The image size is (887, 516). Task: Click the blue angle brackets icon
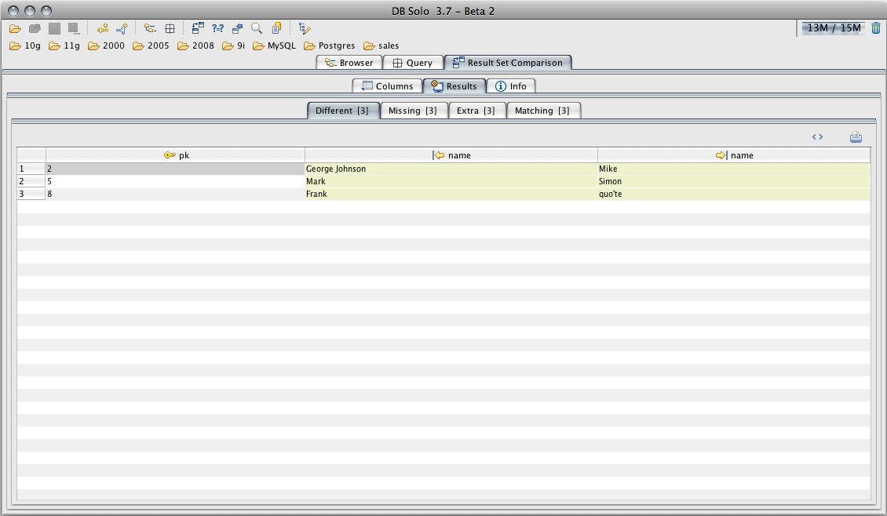pos(817,136)
